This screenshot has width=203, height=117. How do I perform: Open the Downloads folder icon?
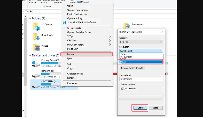36,37
